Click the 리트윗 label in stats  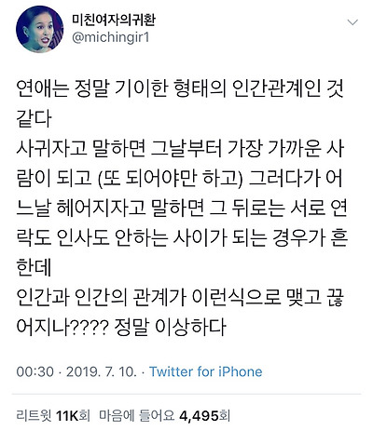coord(34,415)
